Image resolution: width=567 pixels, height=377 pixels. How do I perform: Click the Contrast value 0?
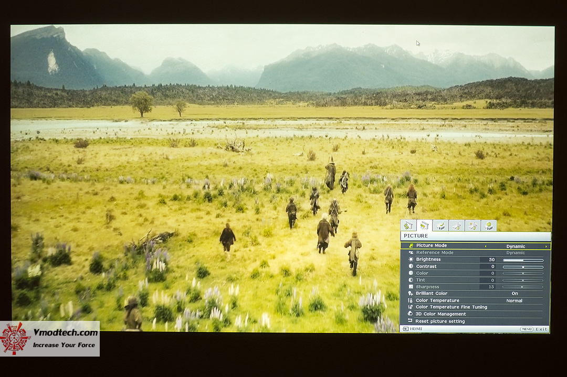point(492,266)
